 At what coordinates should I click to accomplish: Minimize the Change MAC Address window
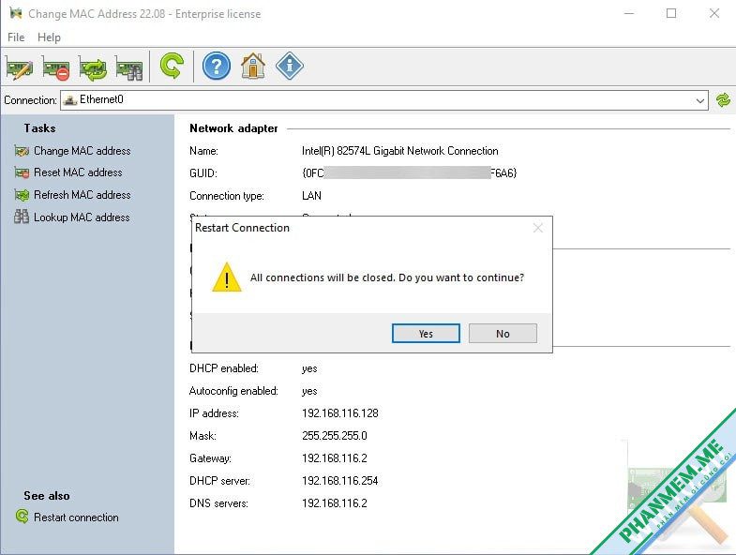point(629,13)
